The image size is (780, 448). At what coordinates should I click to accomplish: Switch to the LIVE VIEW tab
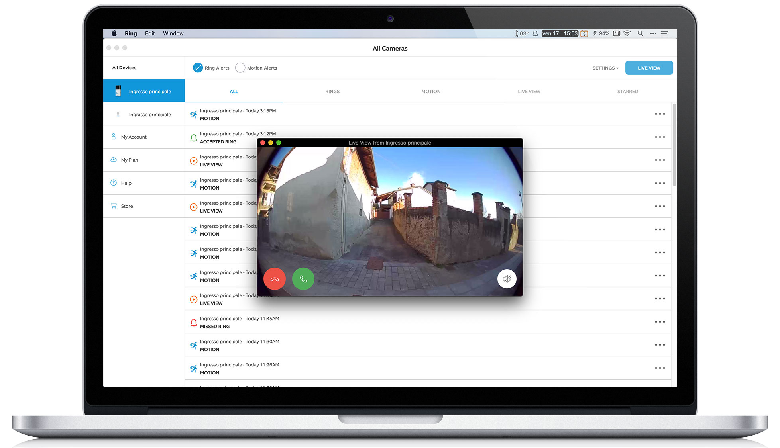(529, 91)
